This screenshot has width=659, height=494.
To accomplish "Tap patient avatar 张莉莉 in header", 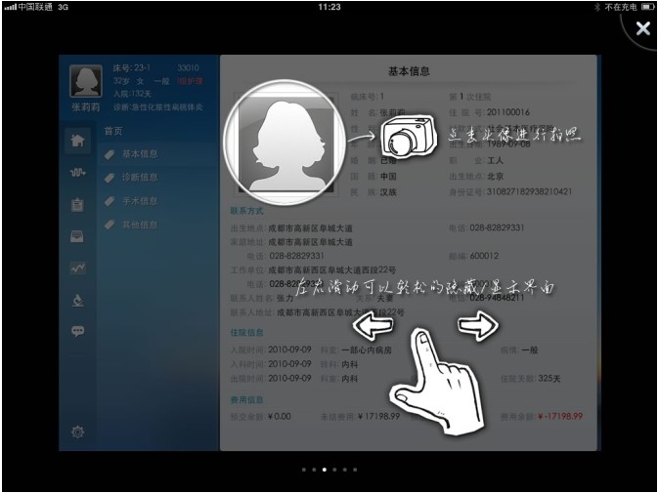I will (84, 82).
